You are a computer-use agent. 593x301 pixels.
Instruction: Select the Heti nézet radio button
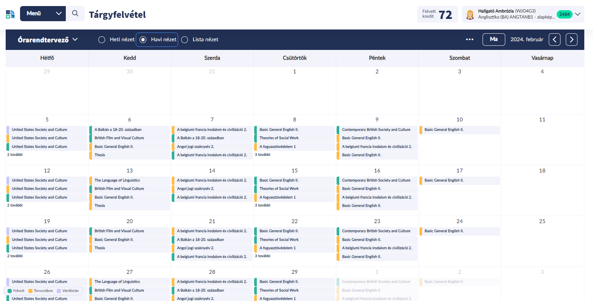pos(102,40)
